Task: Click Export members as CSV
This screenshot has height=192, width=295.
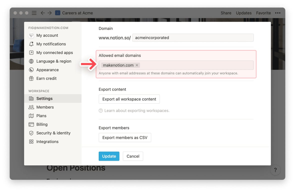Action: click(125, 138)
